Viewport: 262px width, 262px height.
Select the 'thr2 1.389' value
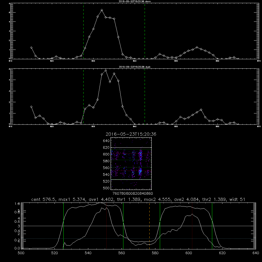click(214, 199)
